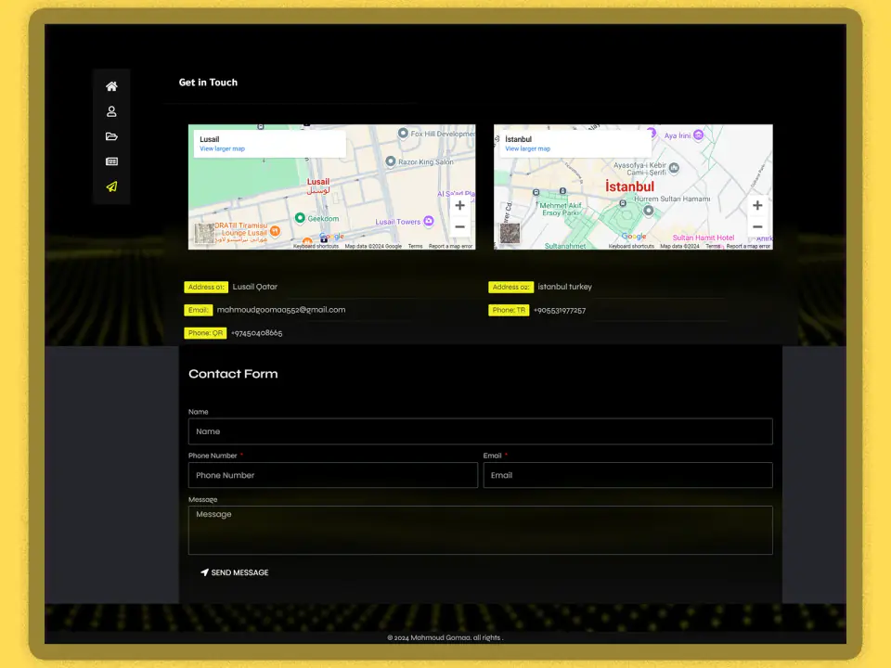The height and width of the screenshot is (668, 891).
Task: Click the Lusail Qatar address text
Action: [255, 287]
